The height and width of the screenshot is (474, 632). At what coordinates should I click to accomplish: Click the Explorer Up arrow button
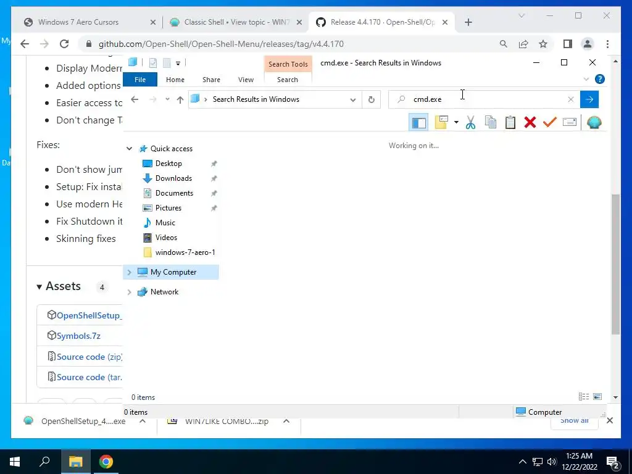coord(180,99)
